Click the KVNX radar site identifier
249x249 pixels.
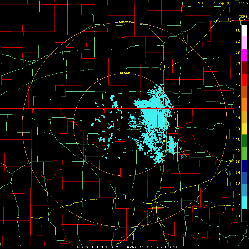133,247
